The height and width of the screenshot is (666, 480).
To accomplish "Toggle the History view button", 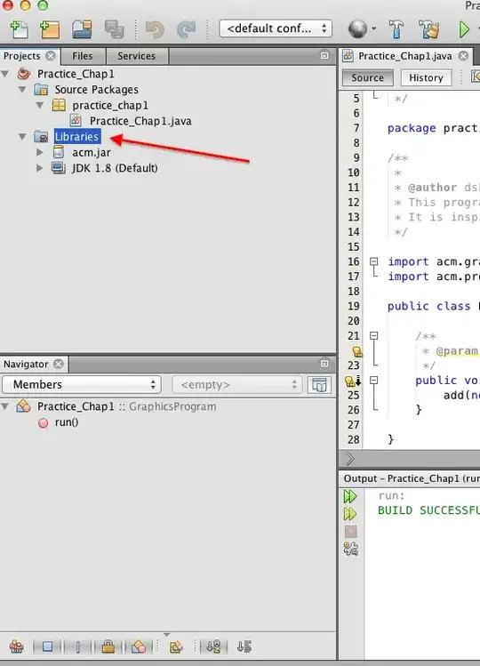I will 426,77.
